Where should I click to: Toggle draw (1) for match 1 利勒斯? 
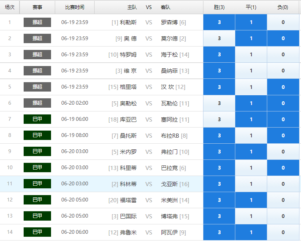pyautogui.click(x=251, y=22)
